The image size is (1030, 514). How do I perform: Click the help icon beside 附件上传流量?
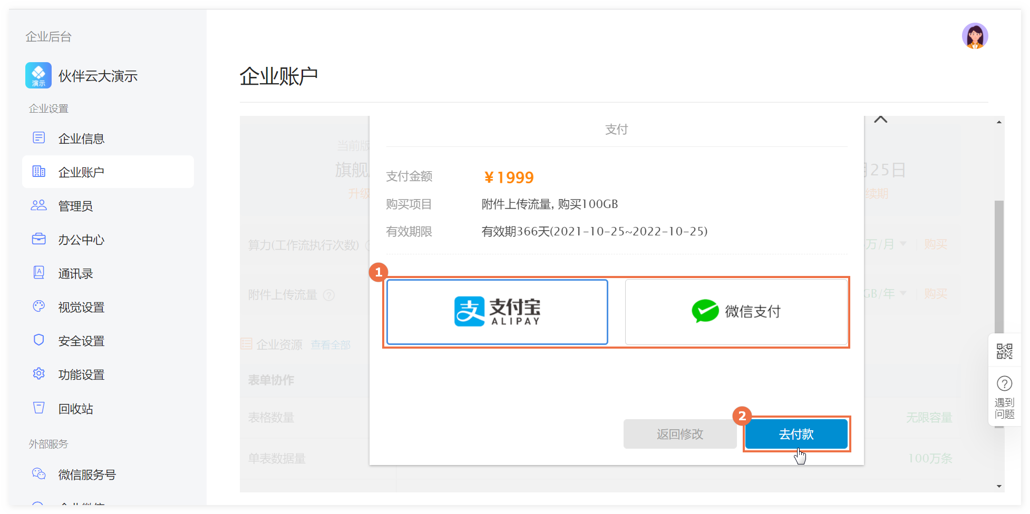coord(329,295)
